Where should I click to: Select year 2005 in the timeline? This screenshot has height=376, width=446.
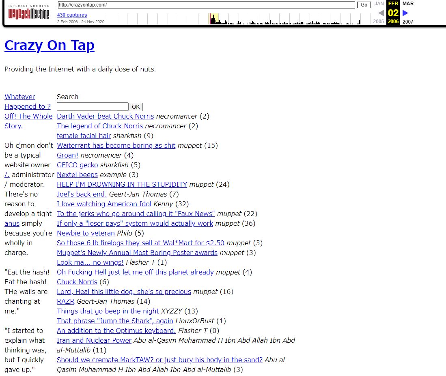click(378, 22)
